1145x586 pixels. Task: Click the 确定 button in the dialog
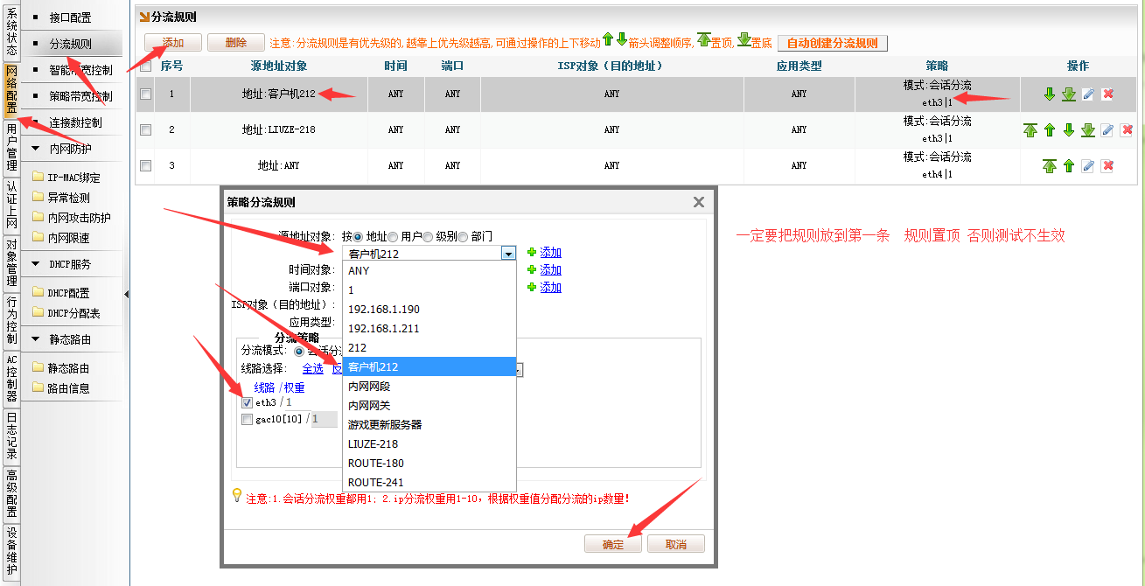[x=612, y=544]
